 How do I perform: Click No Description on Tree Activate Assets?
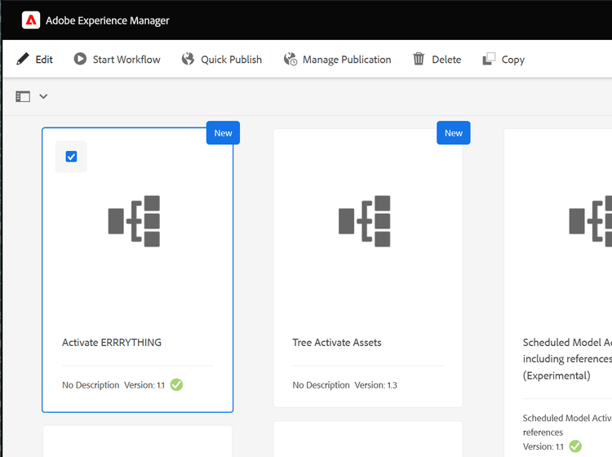pos(322,385)
